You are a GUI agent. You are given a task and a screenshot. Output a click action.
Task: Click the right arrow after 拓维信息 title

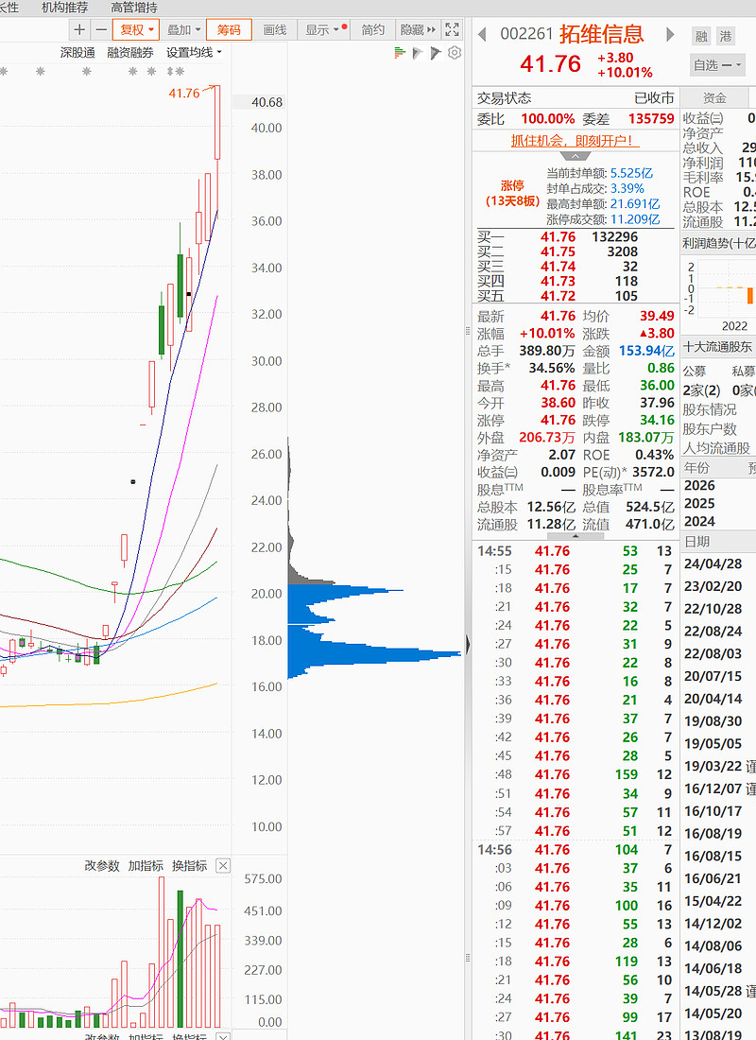pos(670,32)
